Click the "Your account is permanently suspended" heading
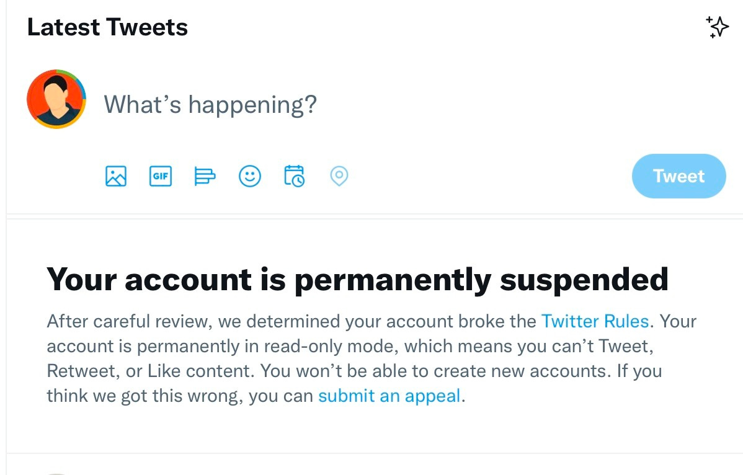Viewport: 743px width, 475px height. pos(357,279)
